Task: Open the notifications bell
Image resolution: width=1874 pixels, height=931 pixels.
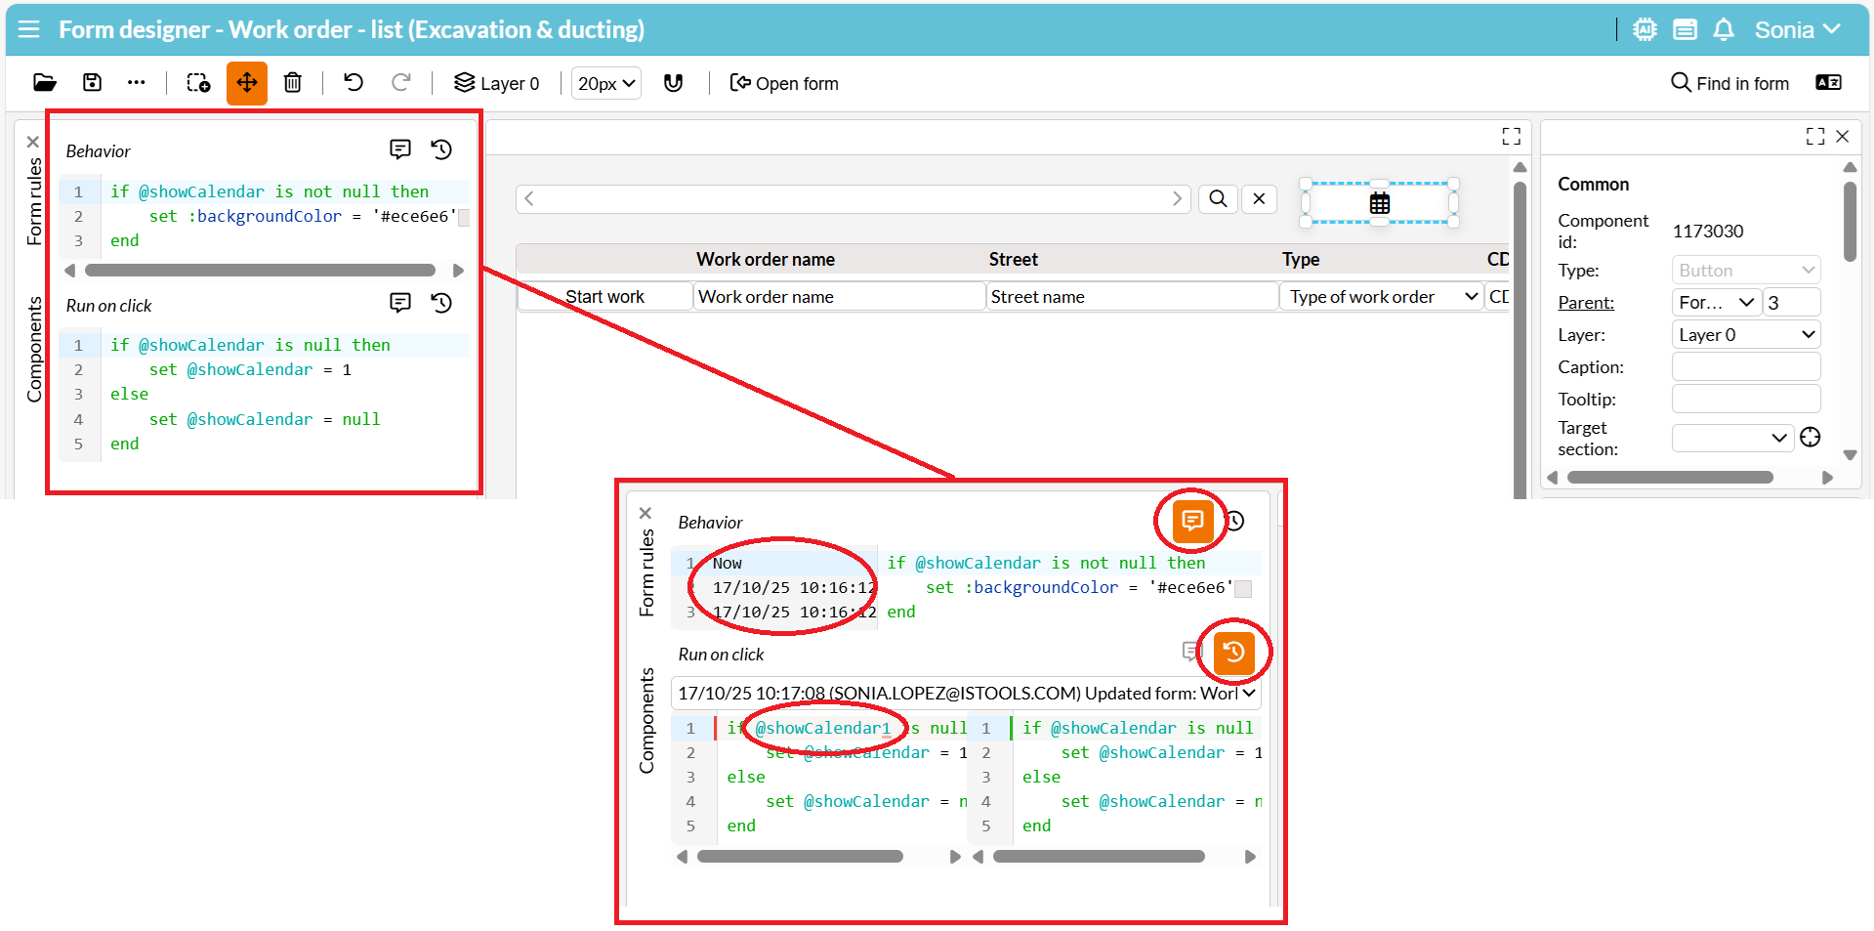Action: click(1724, 30)
